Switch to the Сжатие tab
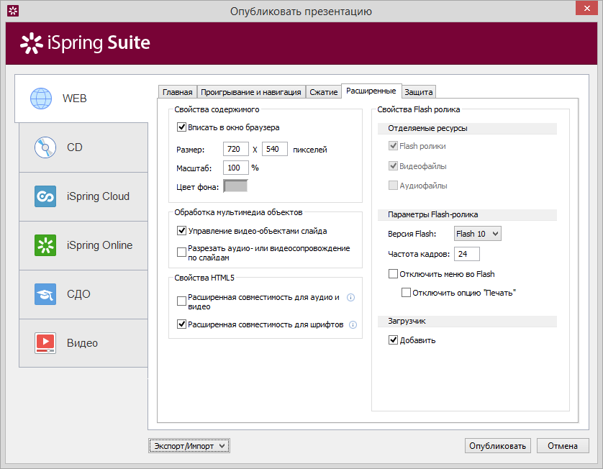603x469 pixels. 323,92
